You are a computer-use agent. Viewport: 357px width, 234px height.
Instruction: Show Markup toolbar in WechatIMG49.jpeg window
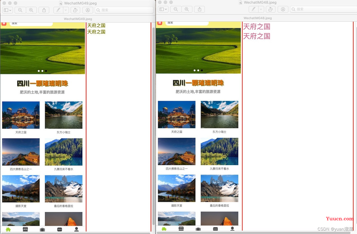click(87, 10)
